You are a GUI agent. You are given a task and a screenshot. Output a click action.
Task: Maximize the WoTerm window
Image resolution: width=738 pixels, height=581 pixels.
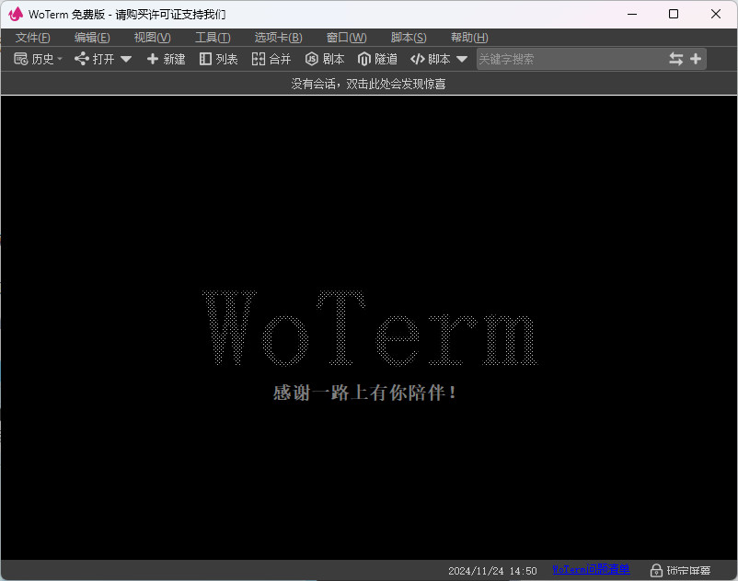point(674,14)
